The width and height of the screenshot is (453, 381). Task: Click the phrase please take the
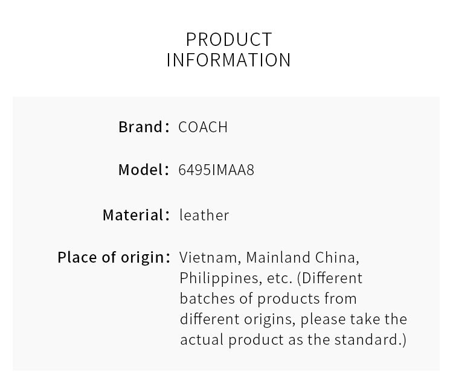click(353, 319)
